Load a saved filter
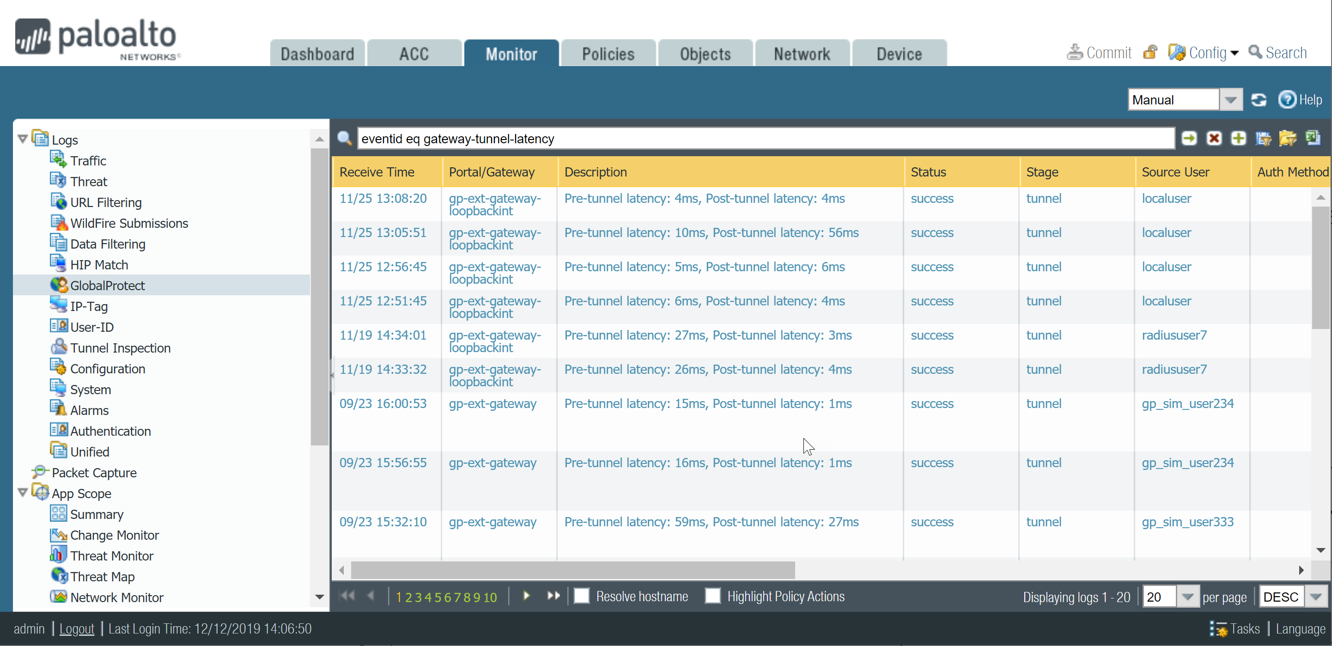The width and height of the screenshot is (1332, 646). tap(1288, 138)
